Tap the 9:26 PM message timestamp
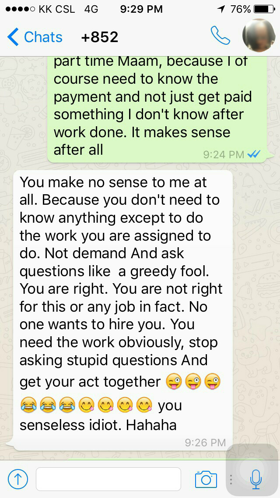Image resolution: width=280 pixels, height=498 pixels. pyautogui.click(x=205, y=442)
